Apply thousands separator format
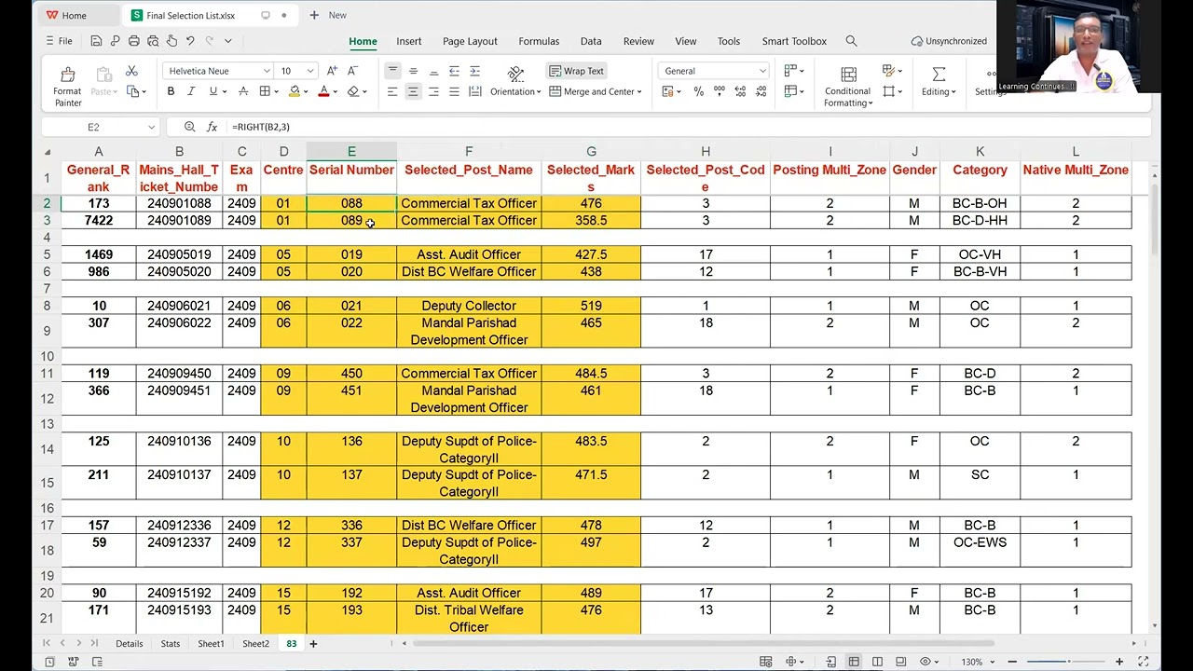Viewport: 1193px width, 671px height. tap(720, 91)
